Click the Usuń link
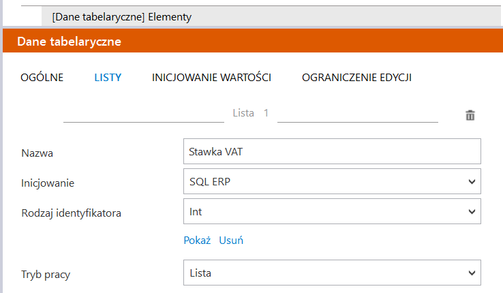Image resolution: width=503 pixels, height=293 pixels. coord(231,241)
